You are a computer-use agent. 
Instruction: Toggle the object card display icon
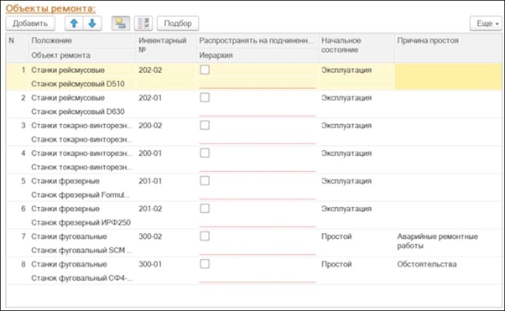click(x=121, y=23)
